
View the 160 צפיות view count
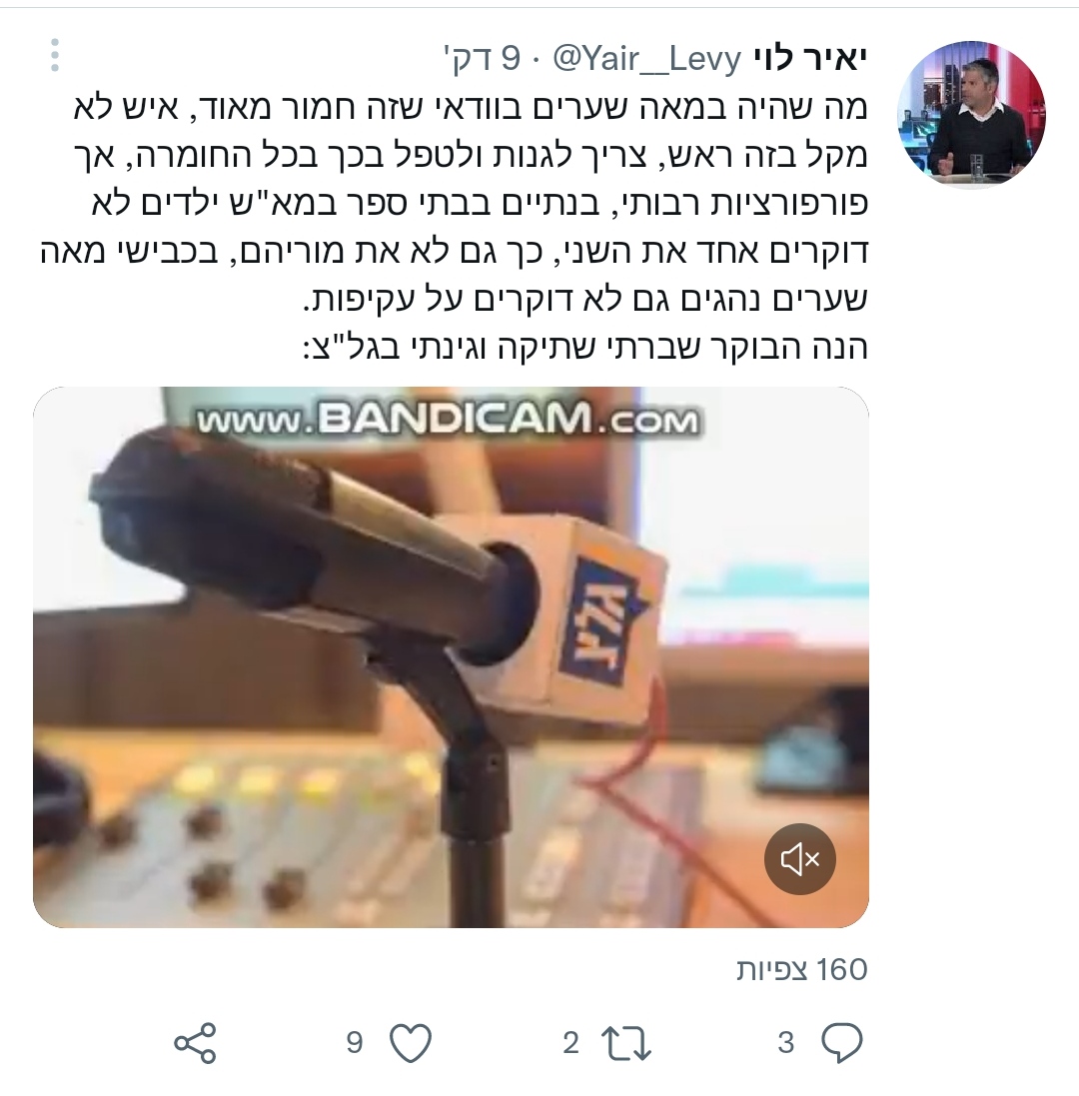[801, 969]
